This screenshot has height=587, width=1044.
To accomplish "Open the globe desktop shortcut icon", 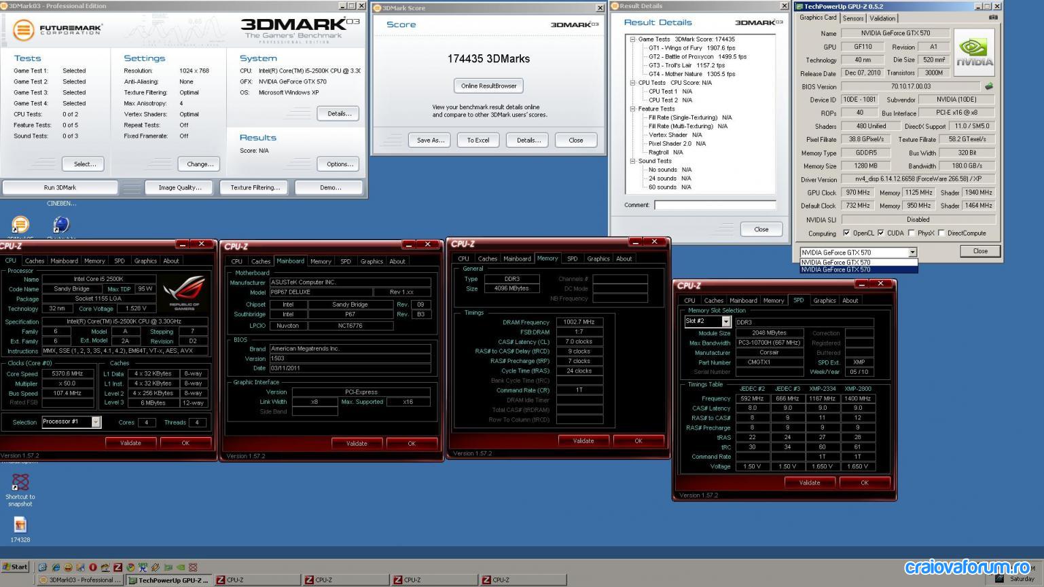I will [61, 225].
